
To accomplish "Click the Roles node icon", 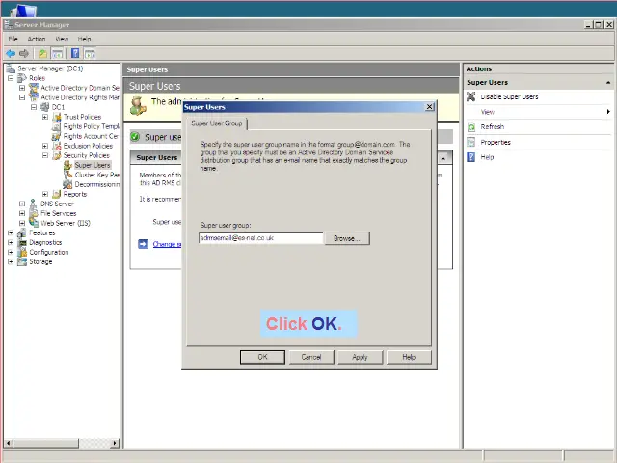I will coord(22,78).
